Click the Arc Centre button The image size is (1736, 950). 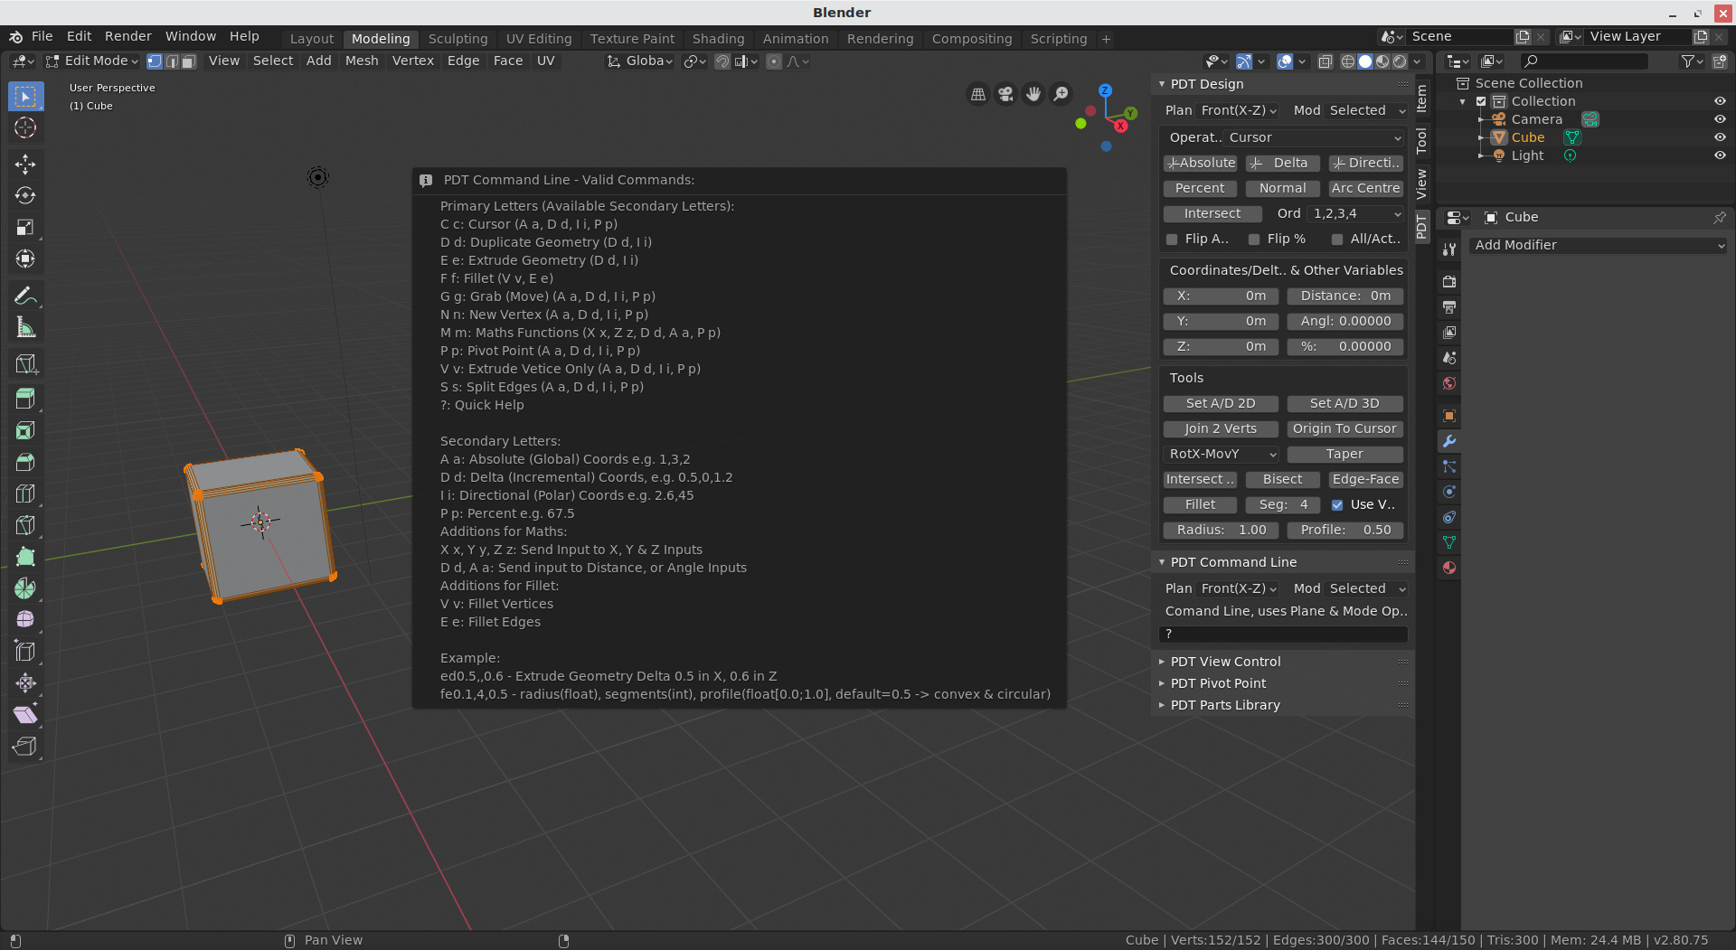[1365, 189]
